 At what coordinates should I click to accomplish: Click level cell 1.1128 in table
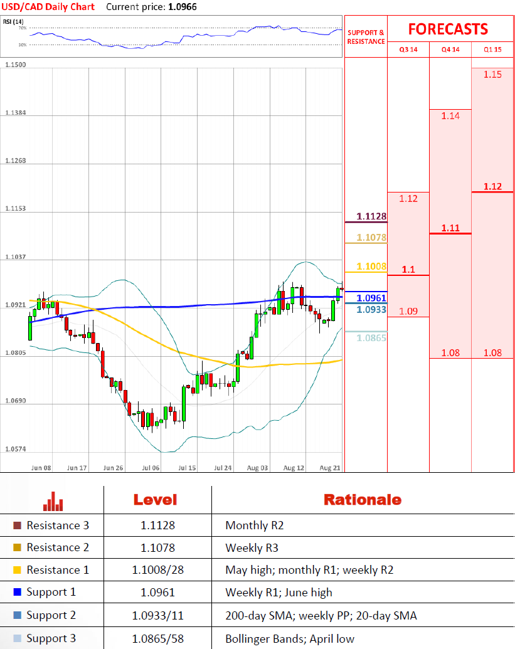tap(157, 525)
